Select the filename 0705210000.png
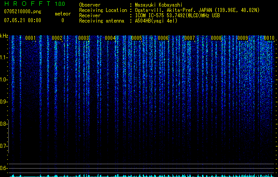278x177 pixels. point(23,12)
